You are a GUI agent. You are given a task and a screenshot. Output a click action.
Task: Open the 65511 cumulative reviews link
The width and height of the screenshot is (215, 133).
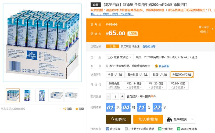click(204, 32)
